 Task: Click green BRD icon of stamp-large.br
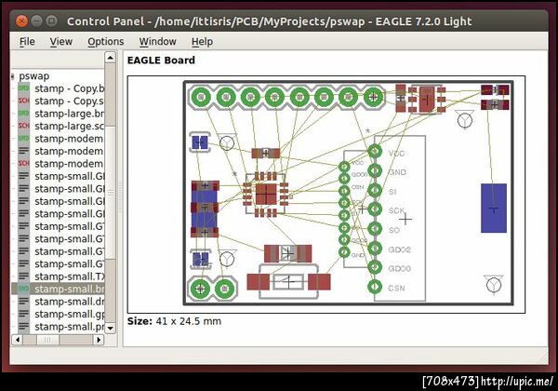tap(23, 114)
